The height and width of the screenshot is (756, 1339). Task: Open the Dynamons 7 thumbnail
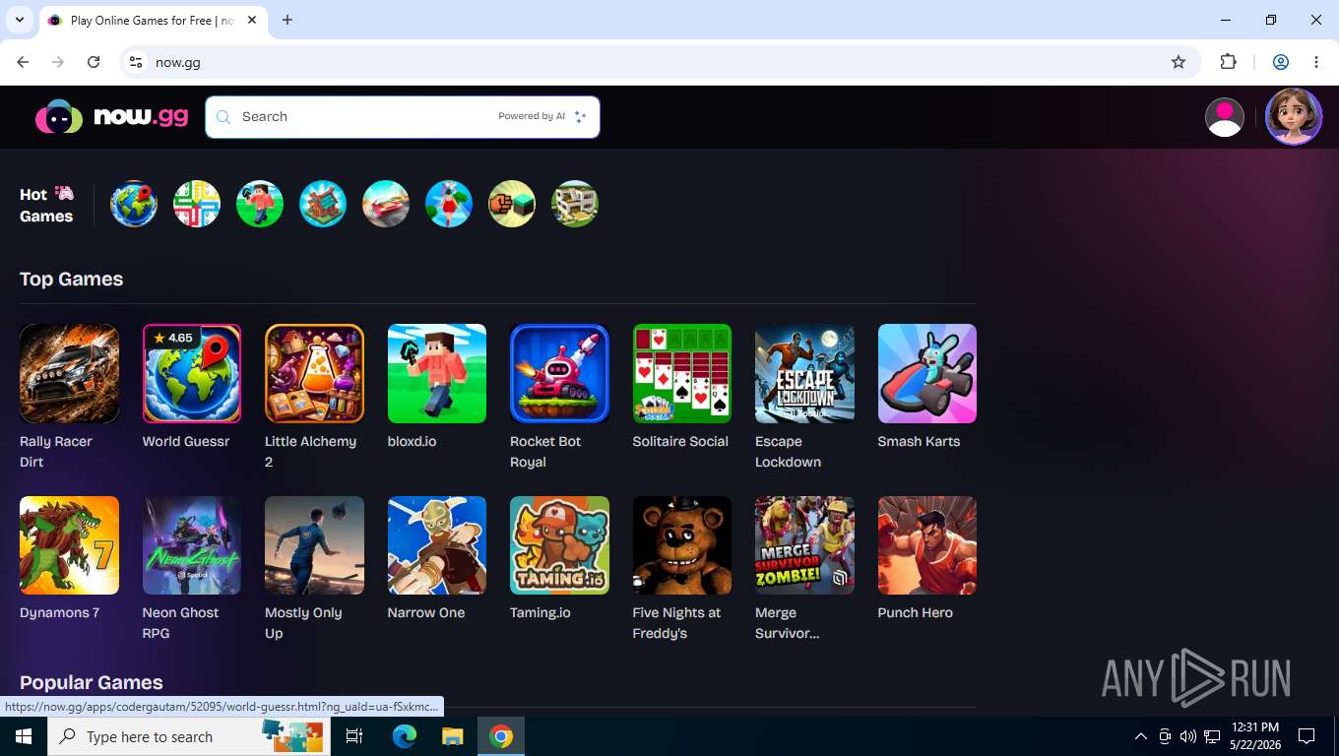69,545
